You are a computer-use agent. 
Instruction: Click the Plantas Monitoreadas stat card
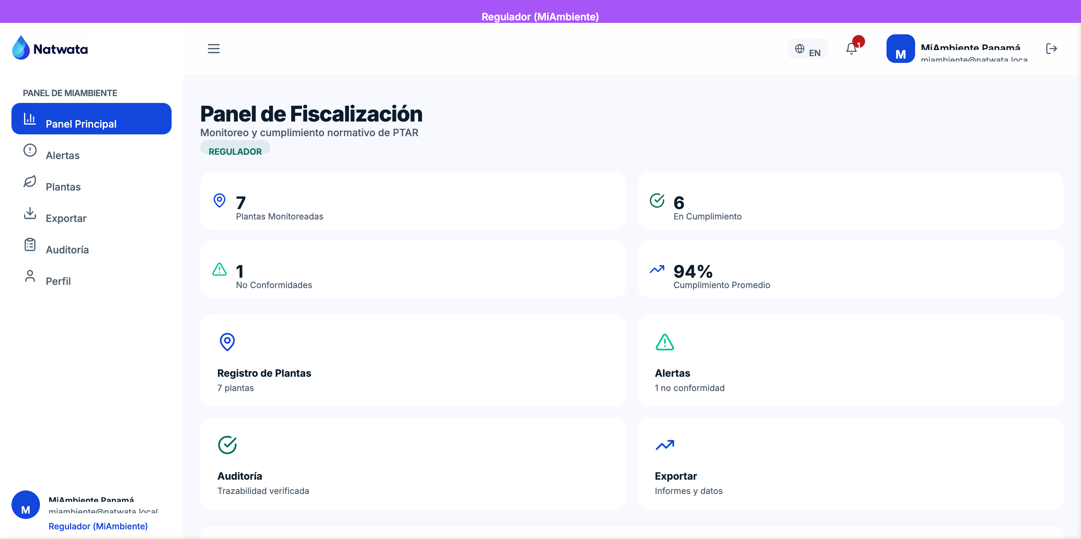click(x=413, y=201)
